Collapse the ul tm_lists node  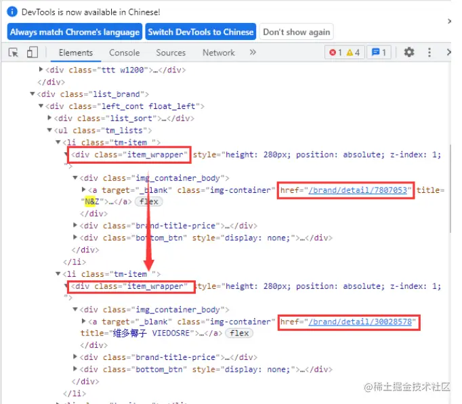(49, 130)
